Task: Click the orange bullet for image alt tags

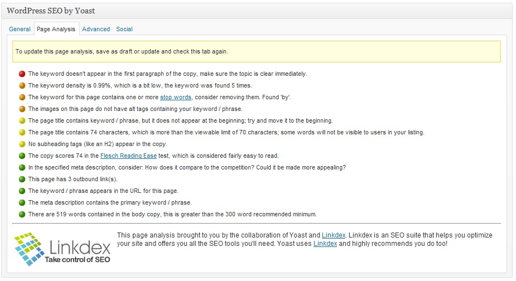Action: 22,109
